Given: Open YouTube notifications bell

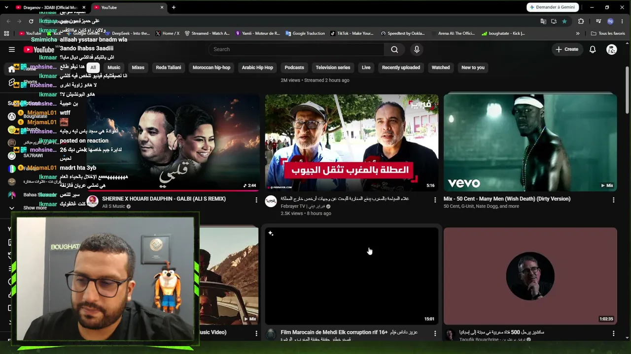Looking at the screenshot, I should pos(593,49).
